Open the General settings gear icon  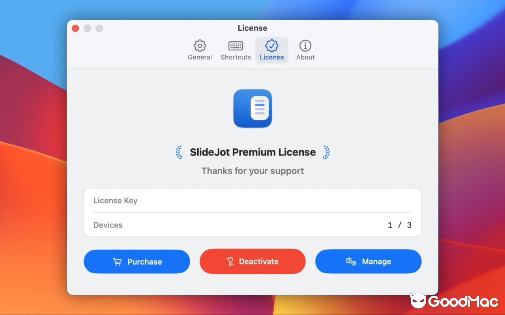tap(200, 45)
